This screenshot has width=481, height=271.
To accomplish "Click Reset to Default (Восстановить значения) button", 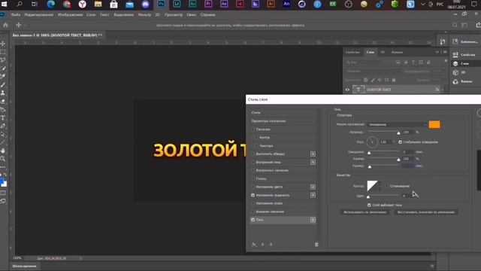I will pos(426,212).
